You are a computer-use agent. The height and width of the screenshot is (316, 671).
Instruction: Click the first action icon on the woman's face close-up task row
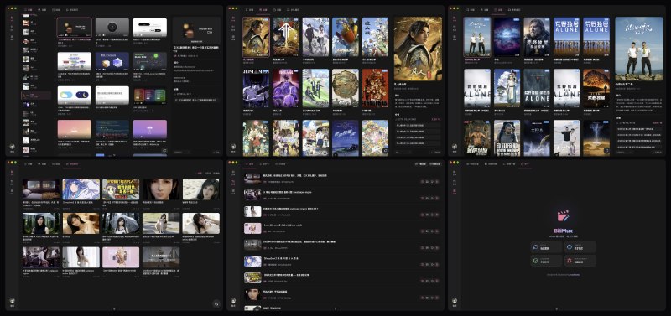coord(422,298)
